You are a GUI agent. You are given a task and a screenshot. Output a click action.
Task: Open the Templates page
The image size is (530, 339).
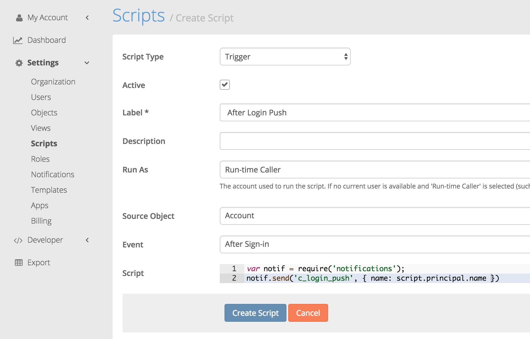49,190
